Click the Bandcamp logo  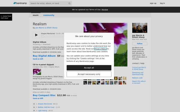20,3
